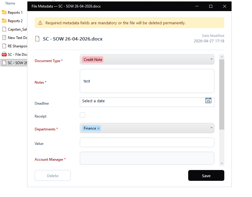The width and height of the screenshot is (252, 197).
Task: Select Reports 1 folder icon
Action: click(4, 13)
